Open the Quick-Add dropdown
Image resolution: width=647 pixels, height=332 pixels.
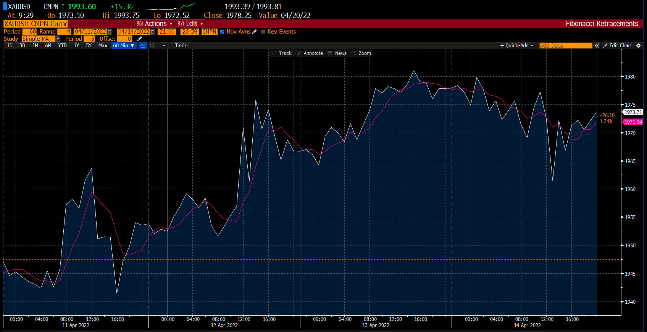pos(516,46)
